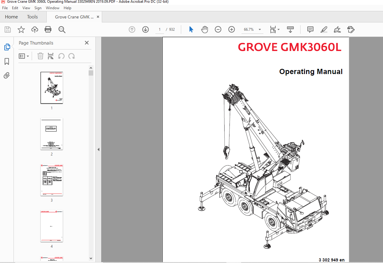The image size is (383, 263).
Task: Select page 4 thumbnail
Action: tap(52, 226)
